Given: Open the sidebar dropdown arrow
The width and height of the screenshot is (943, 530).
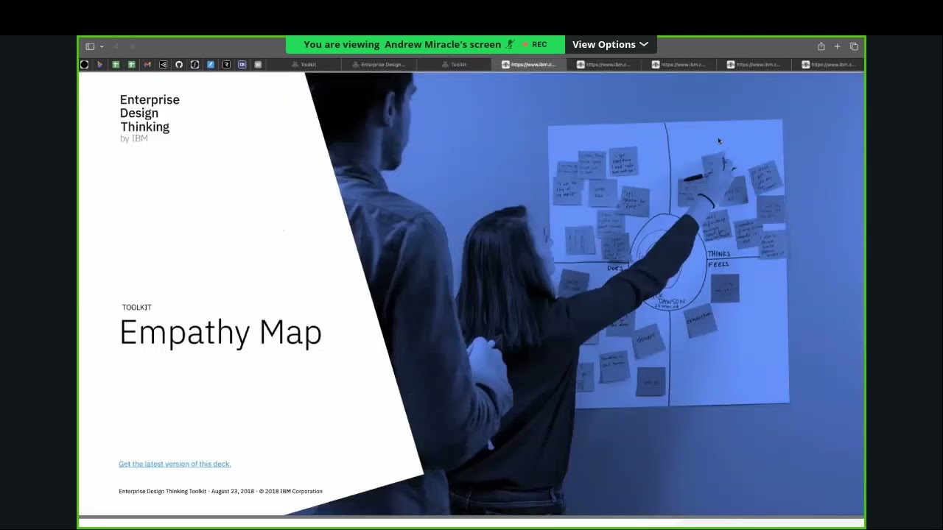Looking at the screenshot, I should 102,46.
